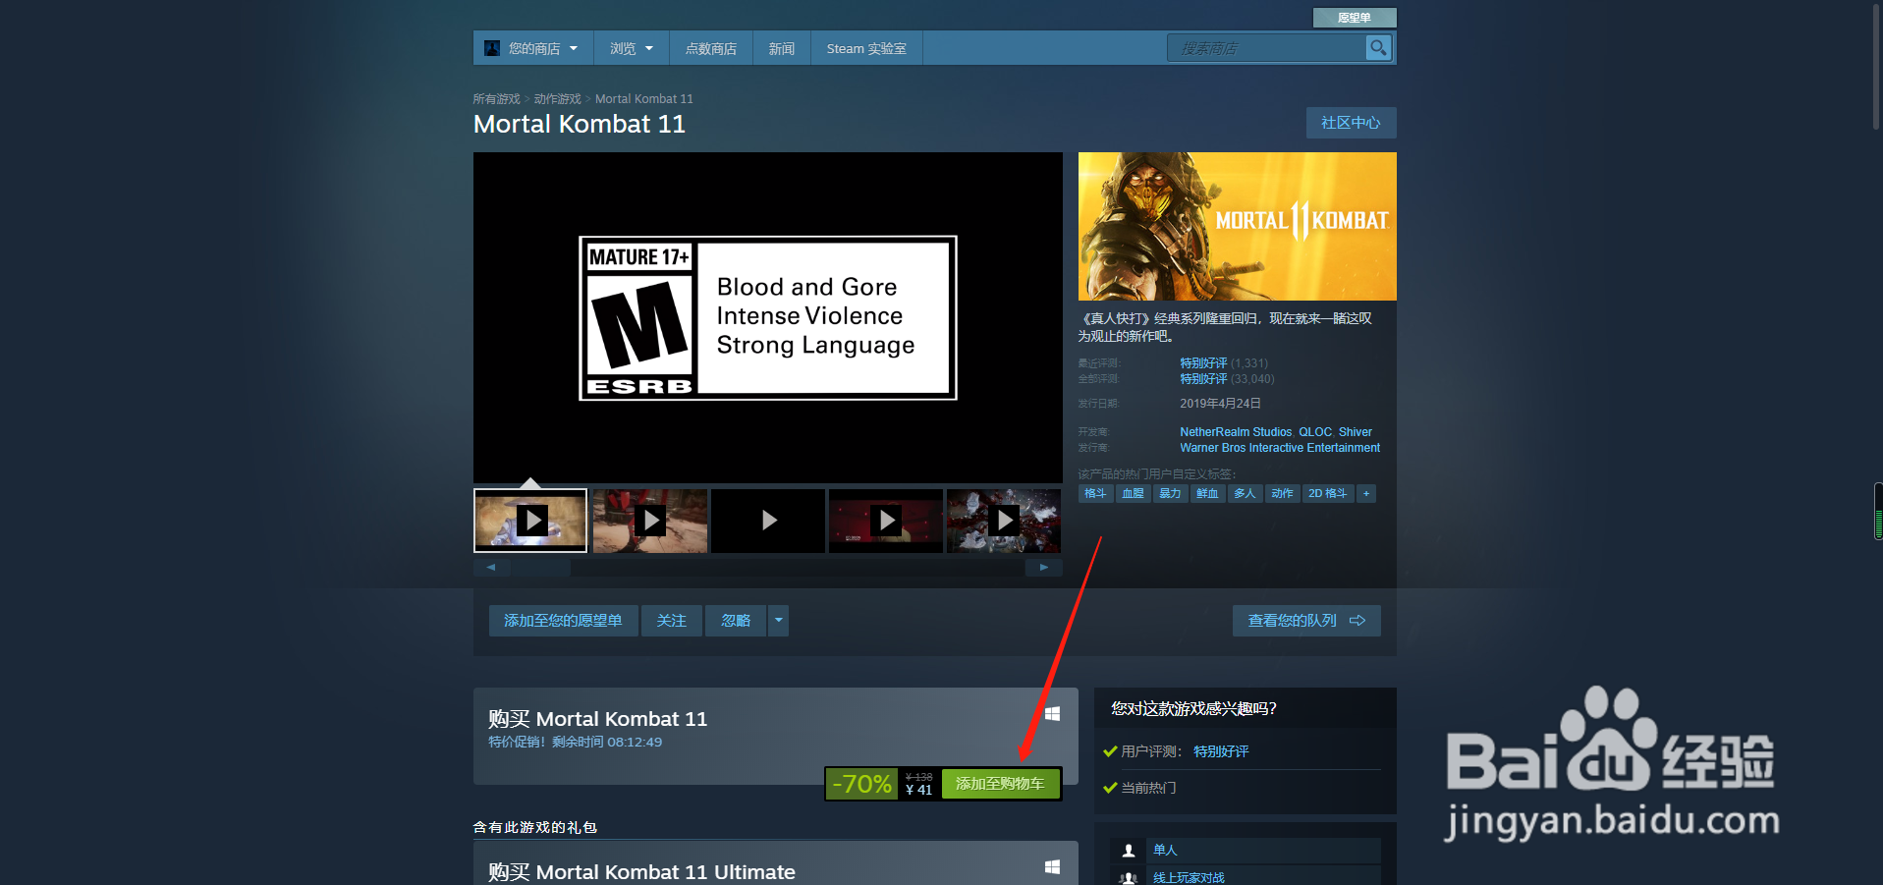The image size is (1883, 885).
Task: Click the 线上玩家对战 category link
Action: [x=1189, y=877]
